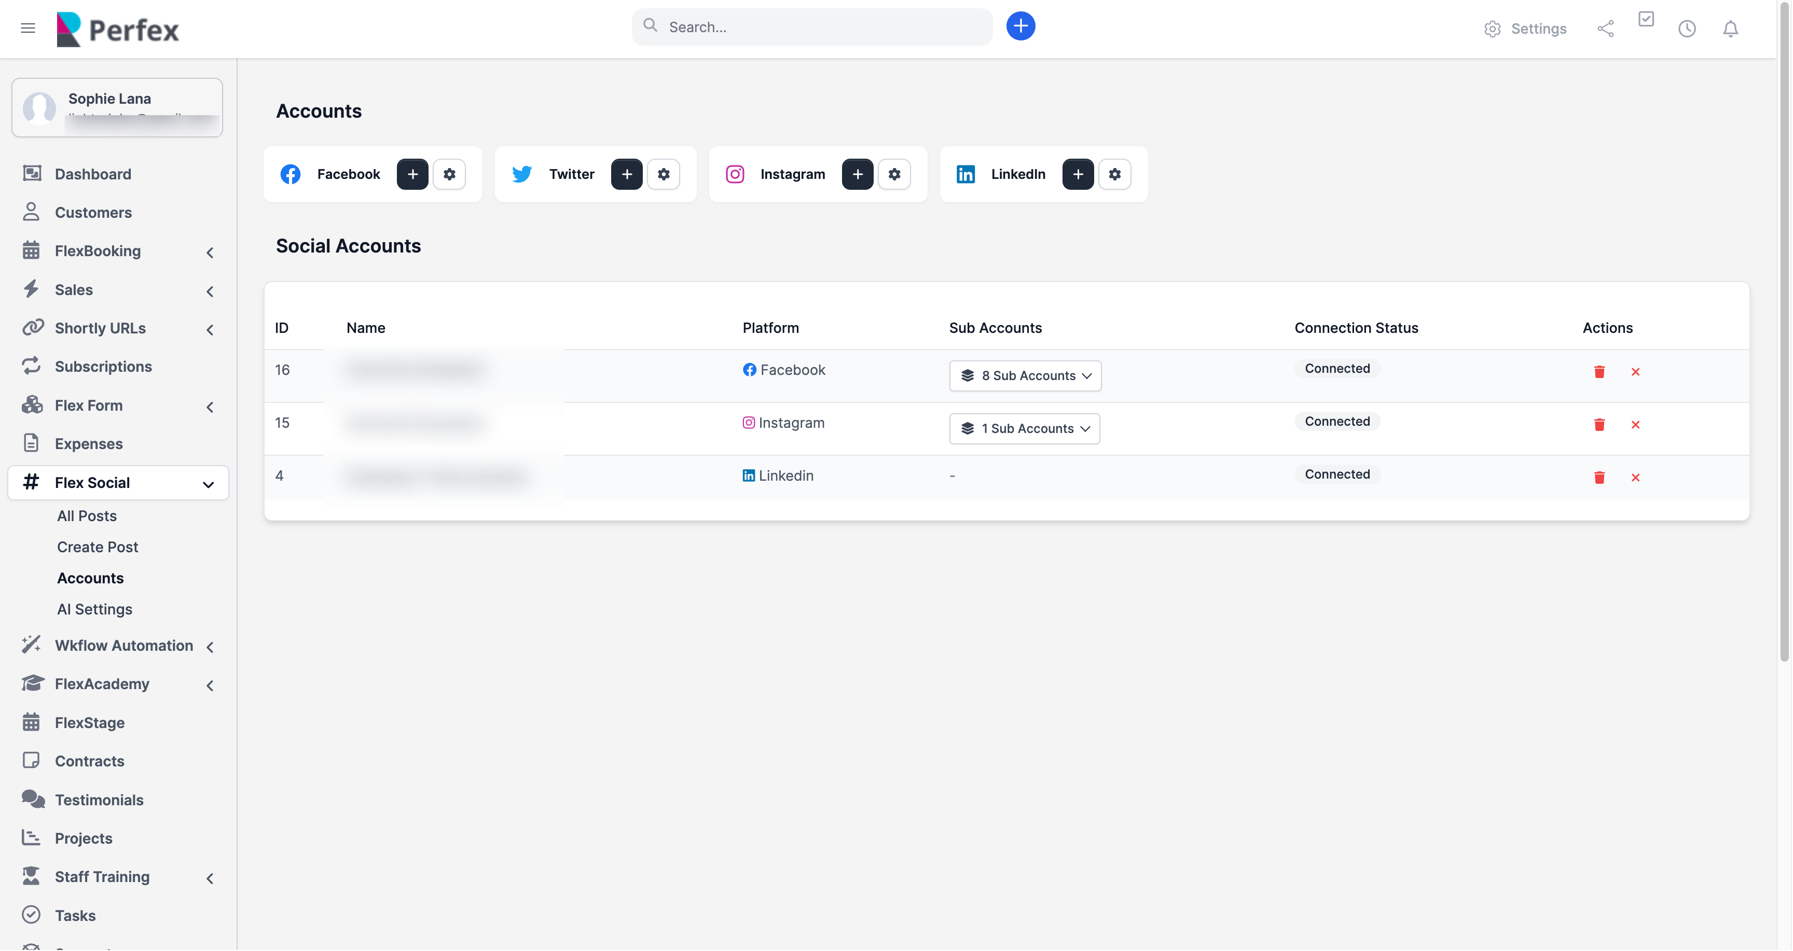This screenshot has width=1793, height=951.
Task: Open LinkedIn settings gear icon
Action: click(1114, 174)
